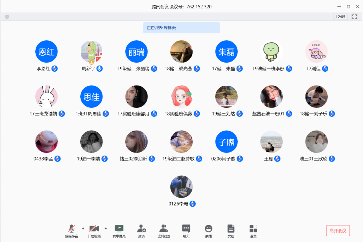The image size is (363, 242).
Task: Open meeting Settings (设置) icon
Action: point(253,229)
